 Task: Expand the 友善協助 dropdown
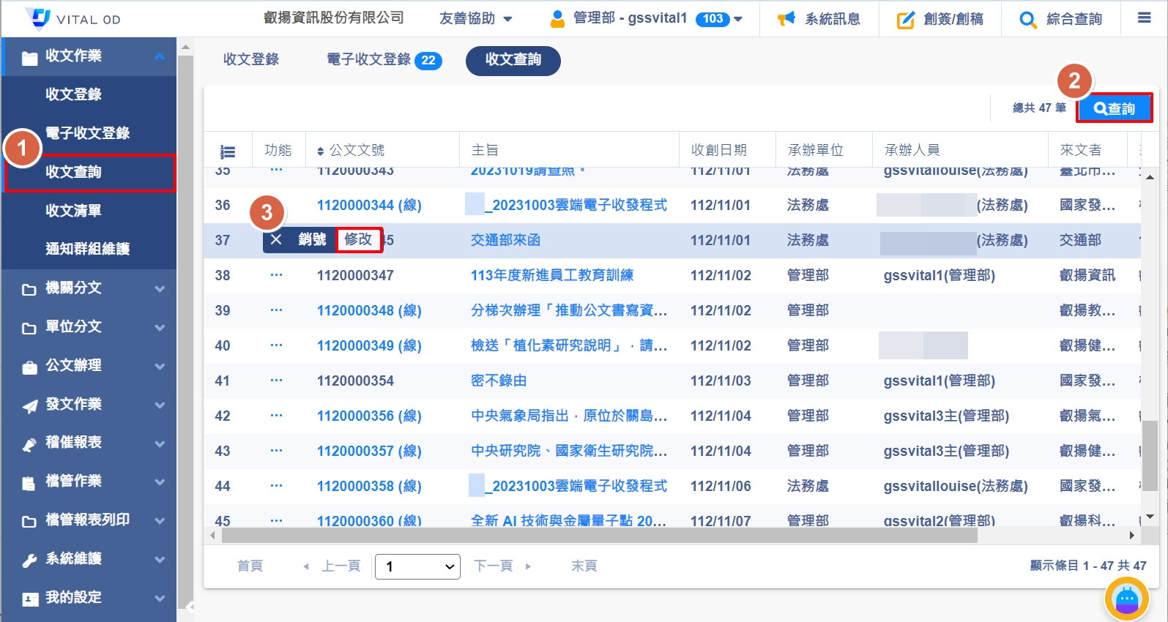click(x=475, y=18)
